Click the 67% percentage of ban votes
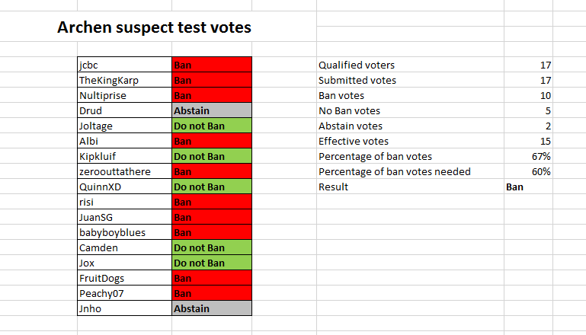The image size is (586, 335). click(528, 156)
